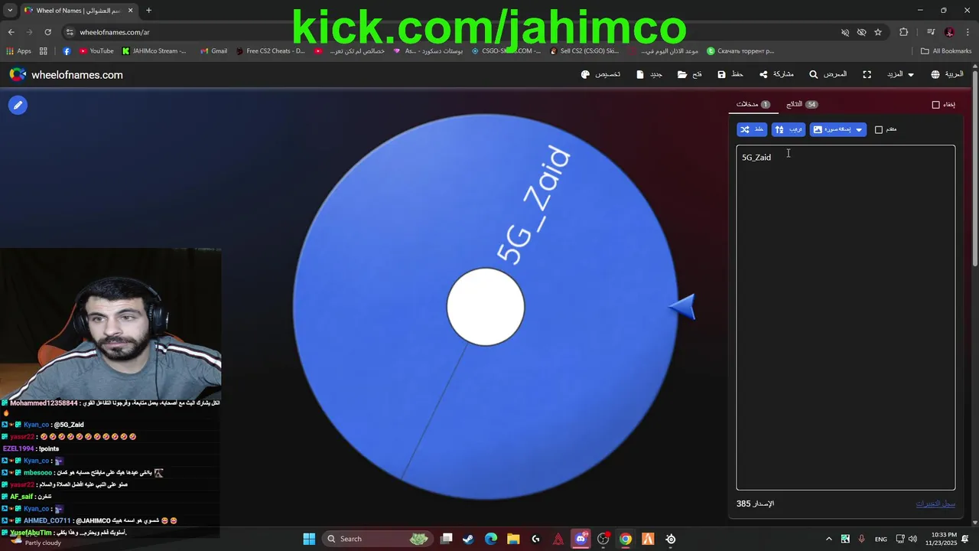This screenshot has width=979, height=551.
Task: Open File Explorer from the taskbar
Action: pos(513,539)
